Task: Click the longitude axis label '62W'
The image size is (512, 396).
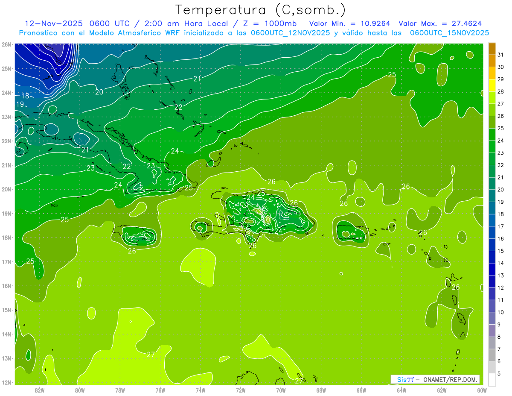Action: 442,390
